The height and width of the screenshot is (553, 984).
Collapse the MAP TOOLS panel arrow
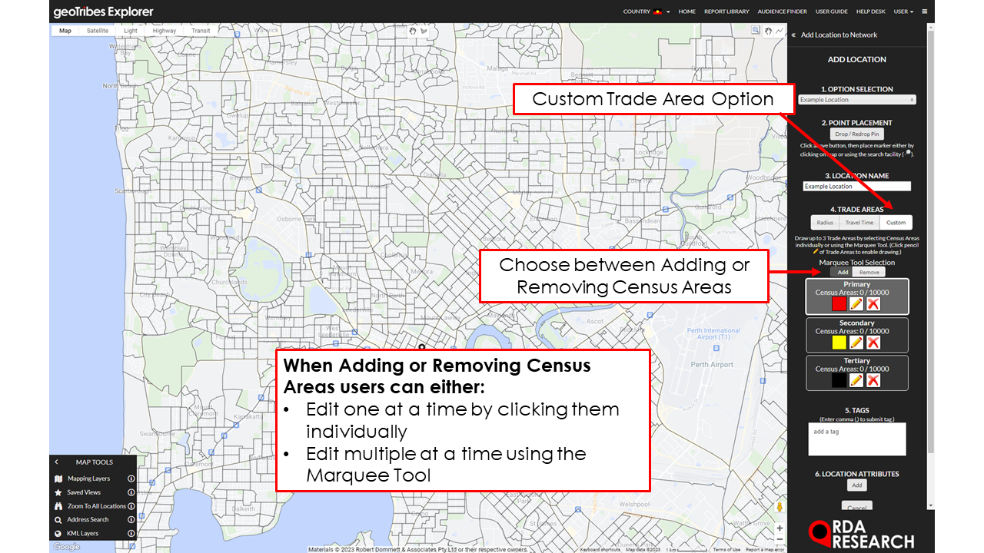[x=56, y=462]
